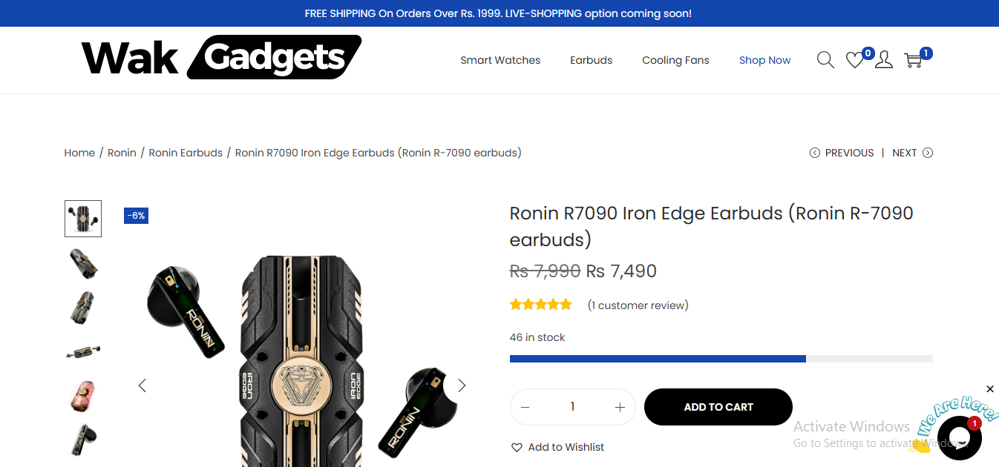Open the Earbuds menu item
The image size is (999, 467).
click(x=591, y=60)
